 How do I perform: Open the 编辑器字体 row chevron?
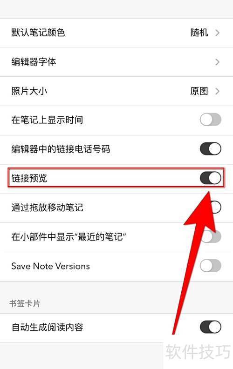[x=217, y=62]
